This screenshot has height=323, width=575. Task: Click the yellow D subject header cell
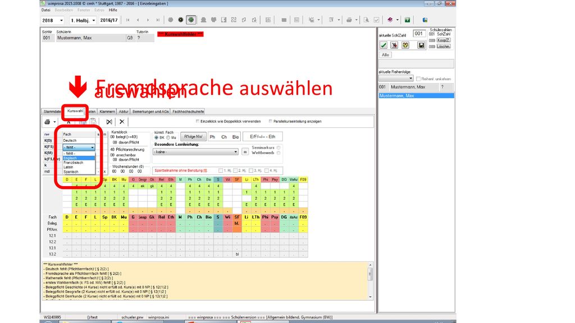pos(67,179)
